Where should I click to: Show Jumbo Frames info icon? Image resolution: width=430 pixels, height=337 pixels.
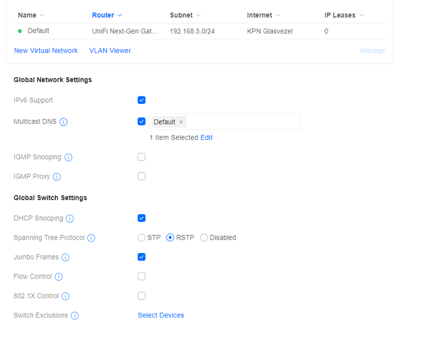[65, 257]
